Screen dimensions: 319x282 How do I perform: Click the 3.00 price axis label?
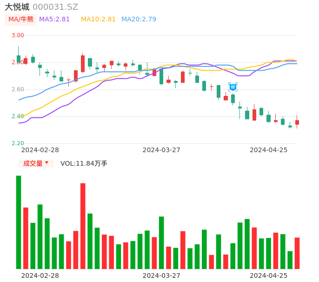click(x=18, y=35)
